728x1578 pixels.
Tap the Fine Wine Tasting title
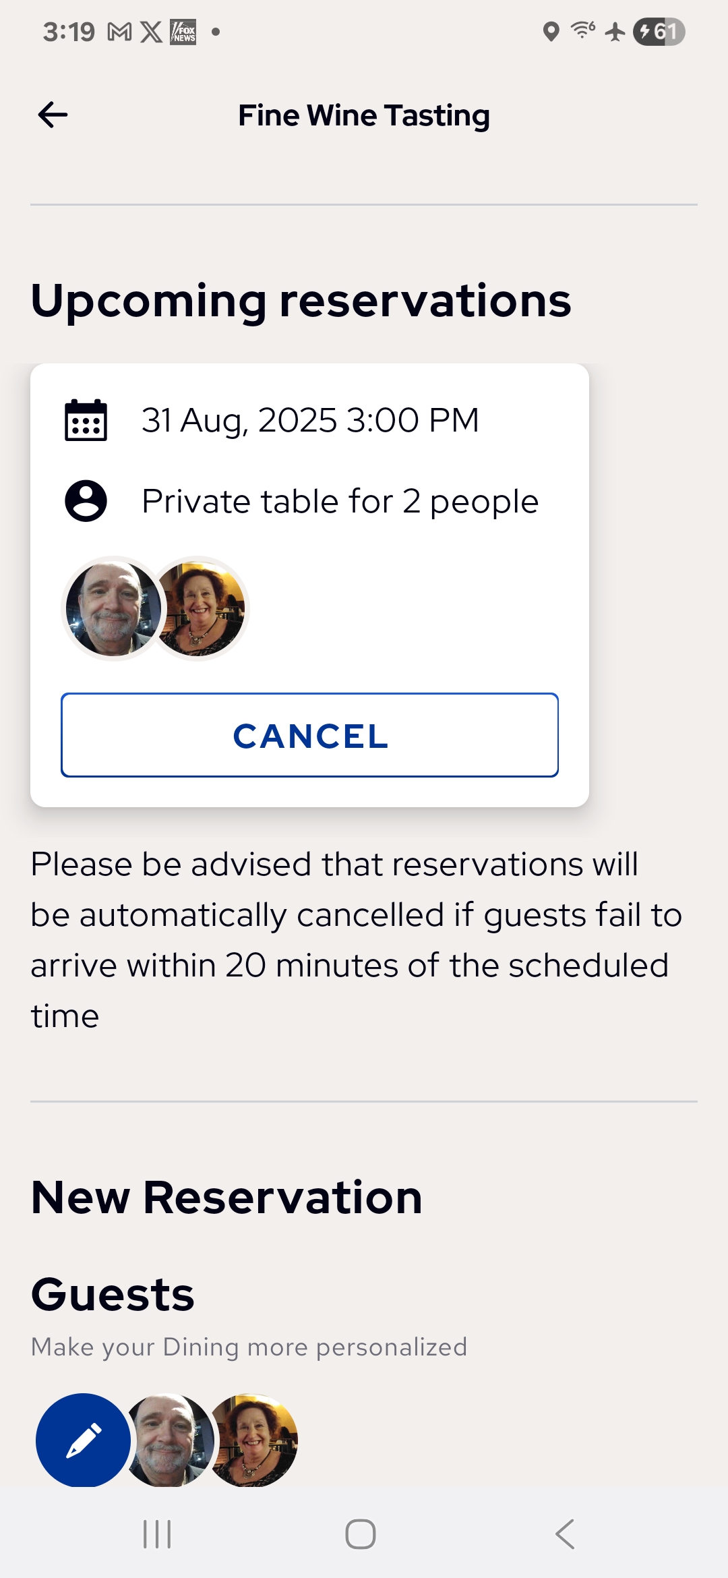pos(364,115)
